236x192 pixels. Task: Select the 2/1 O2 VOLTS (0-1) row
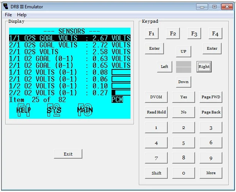tap(70, 79)
